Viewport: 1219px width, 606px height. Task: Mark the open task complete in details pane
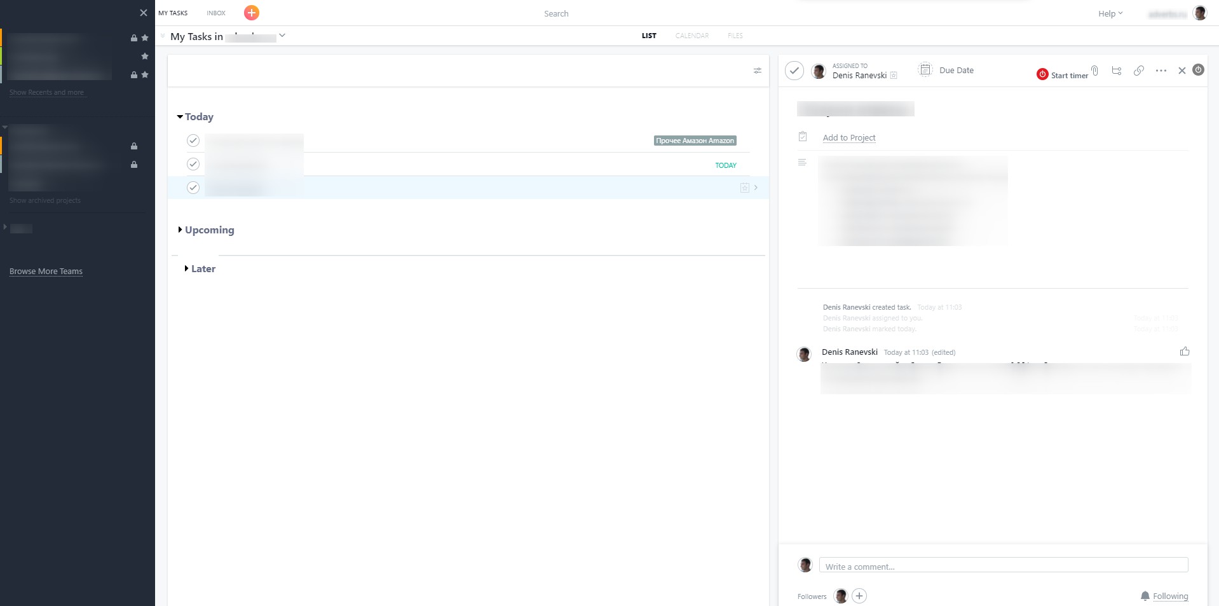tap(794, 71)
